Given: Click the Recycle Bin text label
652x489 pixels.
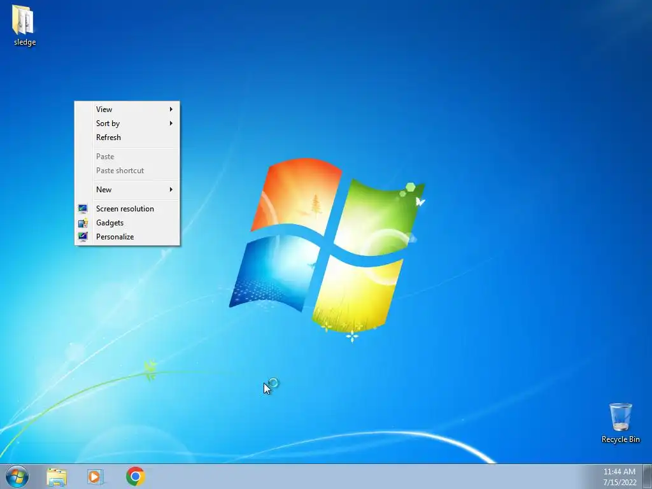Looking at the screenshot, I should pyautogui.click(x=620, y=439).
